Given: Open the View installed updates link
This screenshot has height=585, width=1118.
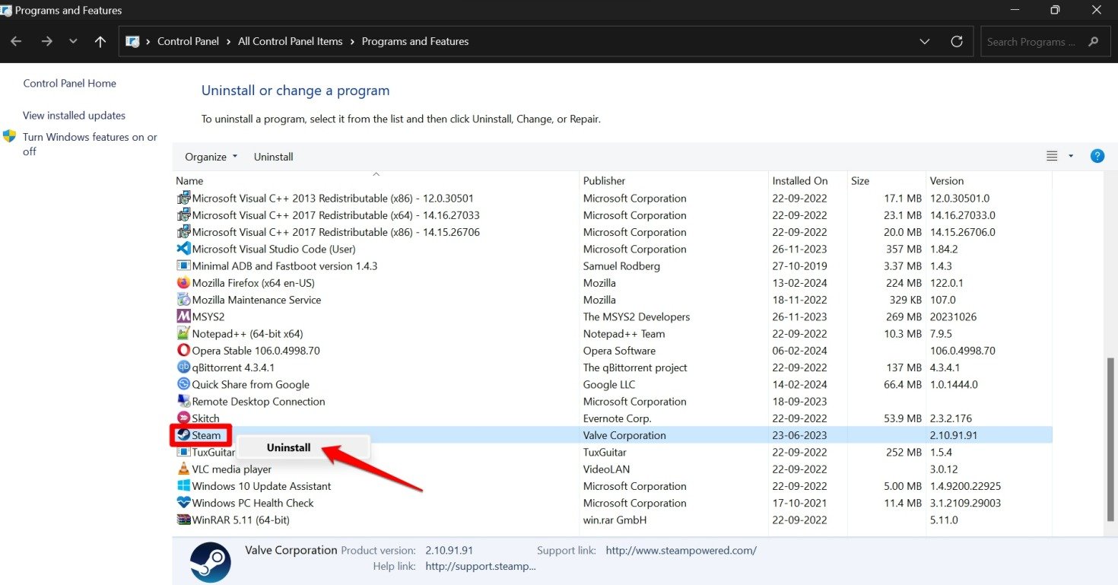Looking at the screenshot, I should click(74, 116).
